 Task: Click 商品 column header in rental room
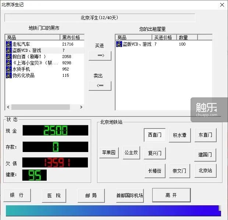[133, 37]
